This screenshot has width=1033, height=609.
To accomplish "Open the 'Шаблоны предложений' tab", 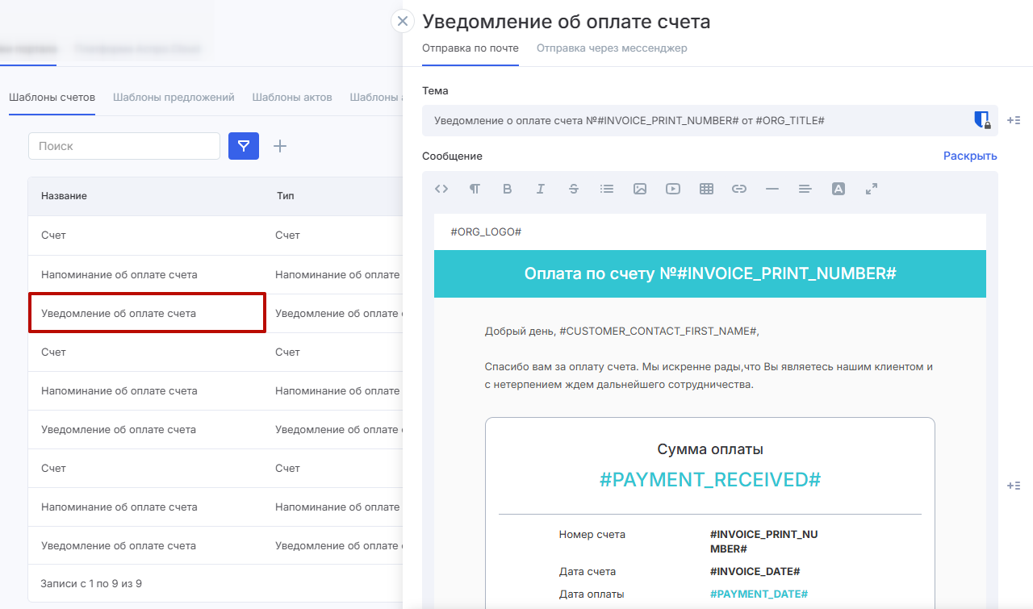I will point(174,98).
